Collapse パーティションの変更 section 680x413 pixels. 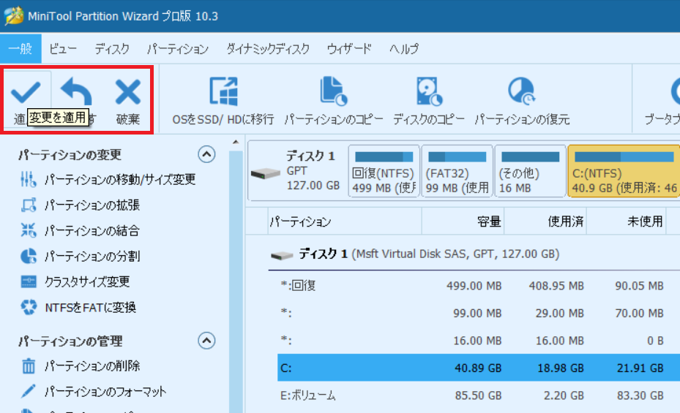[206, 154]
